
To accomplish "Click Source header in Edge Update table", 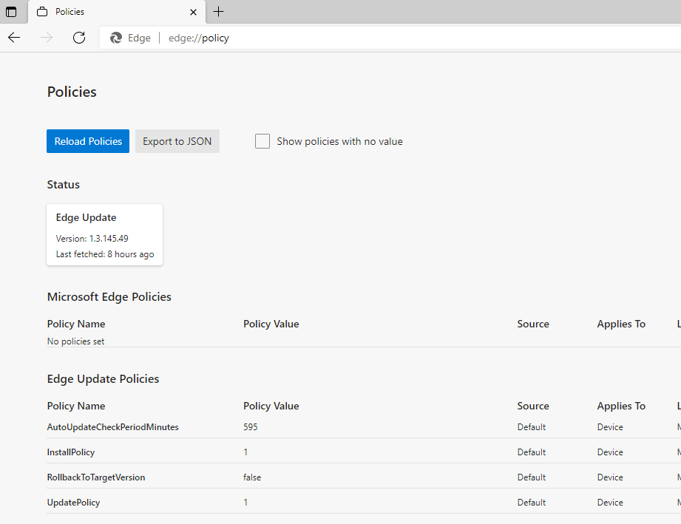I will click(x=533, y=406).
